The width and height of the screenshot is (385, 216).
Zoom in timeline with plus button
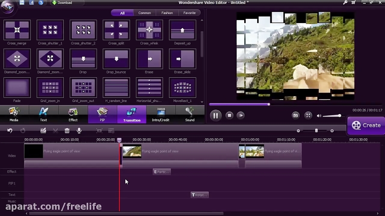tap(332, 131)
